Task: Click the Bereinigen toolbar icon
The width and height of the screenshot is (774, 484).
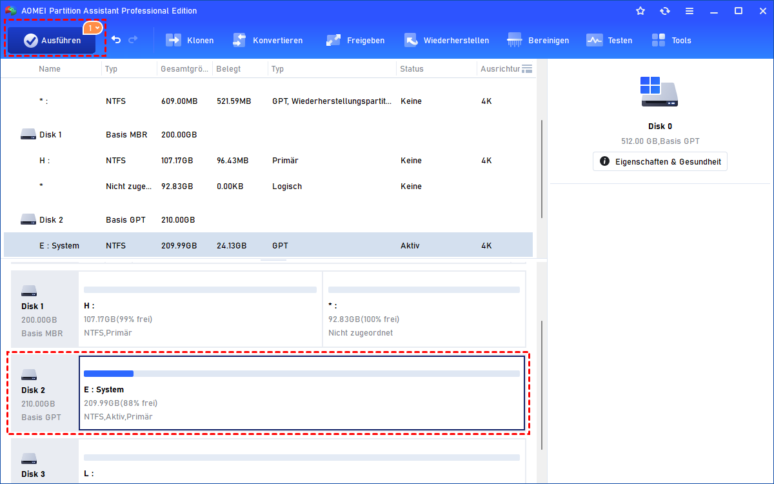Action: [x=515, y=40]
